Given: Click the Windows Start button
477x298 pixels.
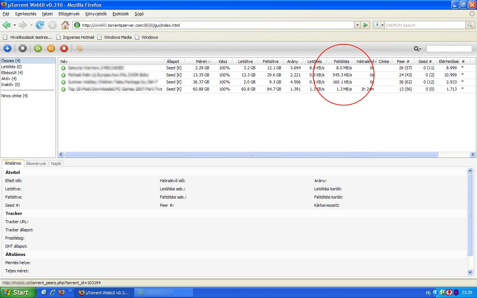Looking at the screenshot, I should (18, 292).
